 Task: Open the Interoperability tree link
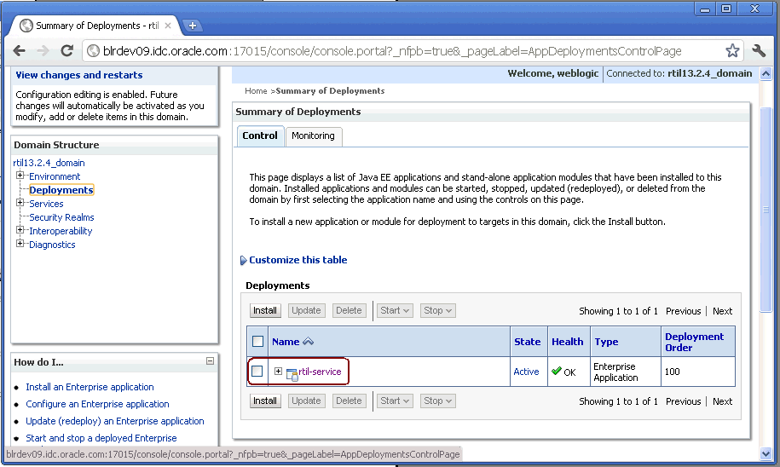pos(61,231)
